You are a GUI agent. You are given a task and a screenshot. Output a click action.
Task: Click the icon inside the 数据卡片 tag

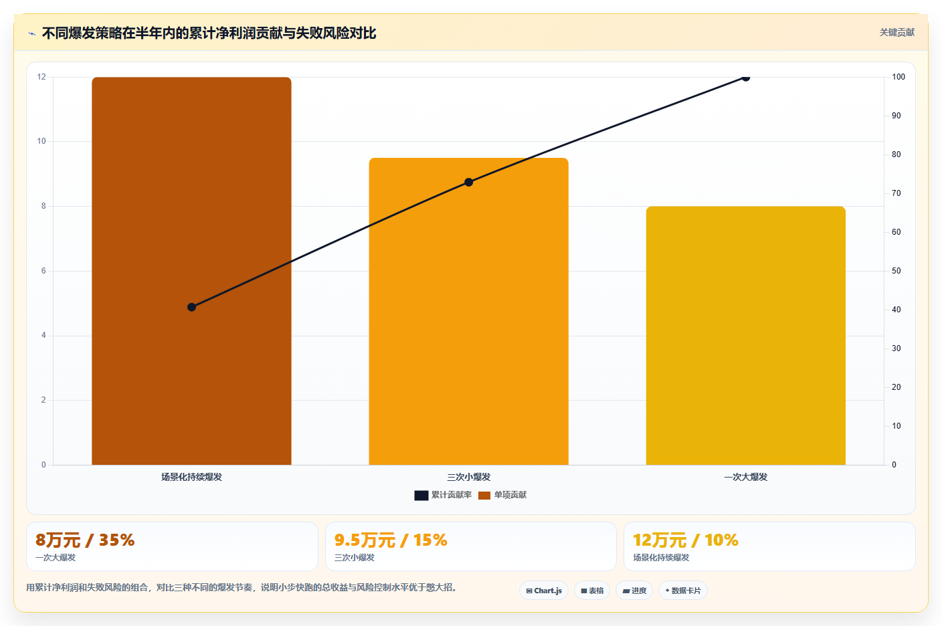pos(667,591)
